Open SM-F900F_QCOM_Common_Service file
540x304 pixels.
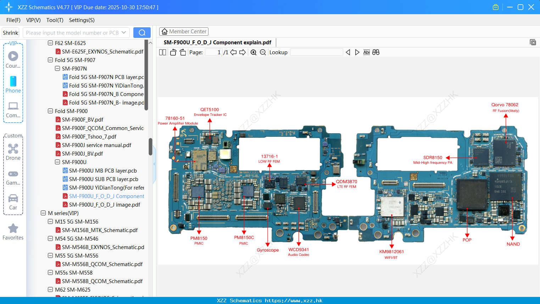click(x=100, y=128)
